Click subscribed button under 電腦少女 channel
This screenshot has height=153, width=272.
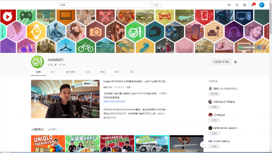tap(214, 94)
